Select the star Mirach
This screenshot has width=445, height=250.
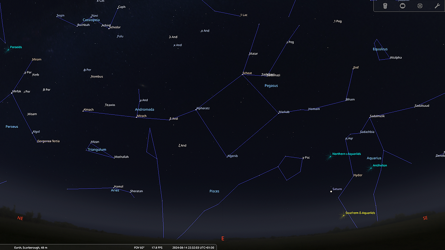point(136,117)
